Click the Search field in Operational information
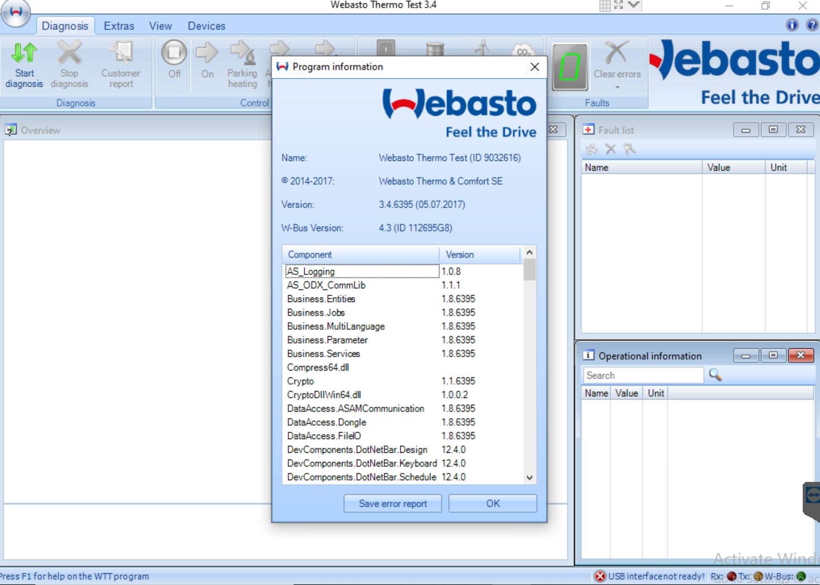This screenshot has height=585, width=820. click(x=643, y=375)
